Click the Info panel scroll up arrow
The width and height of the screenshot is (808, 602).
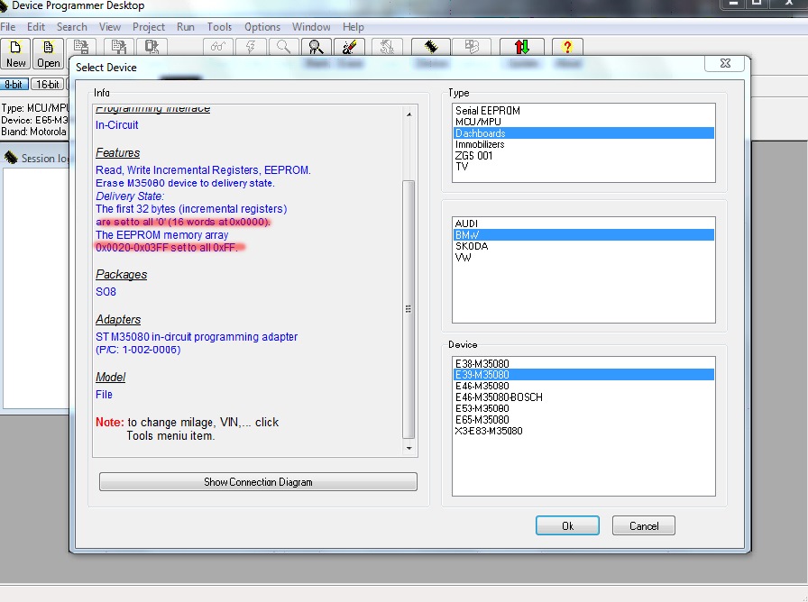click(x=409, y=114)
